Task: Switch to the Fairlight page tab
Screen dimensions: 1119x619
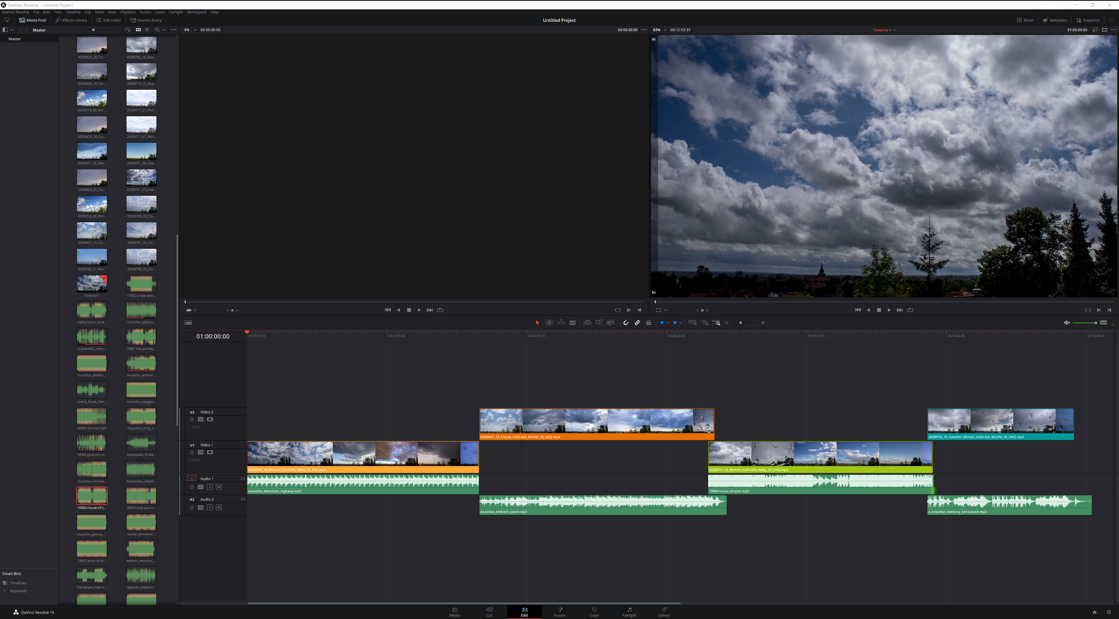Action: click(x=629, y=612)
